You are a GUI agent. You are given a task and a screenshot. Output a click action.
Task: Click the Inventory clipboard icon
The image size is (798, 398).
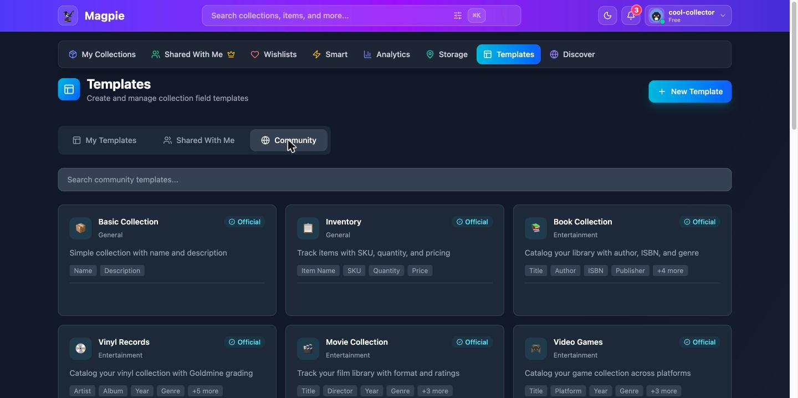point(308,228)
